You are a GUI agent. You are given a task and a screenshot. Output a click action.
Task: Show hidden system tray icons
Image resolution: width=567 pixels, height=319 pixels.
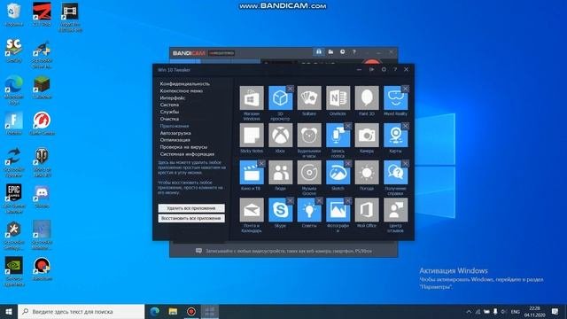(x=469, y=311)
